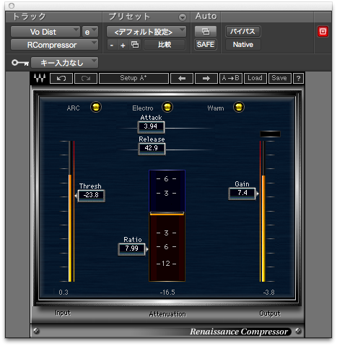Click the Waves logo icon
This screenshot has width=337, height=346.
tap(40, 78)
